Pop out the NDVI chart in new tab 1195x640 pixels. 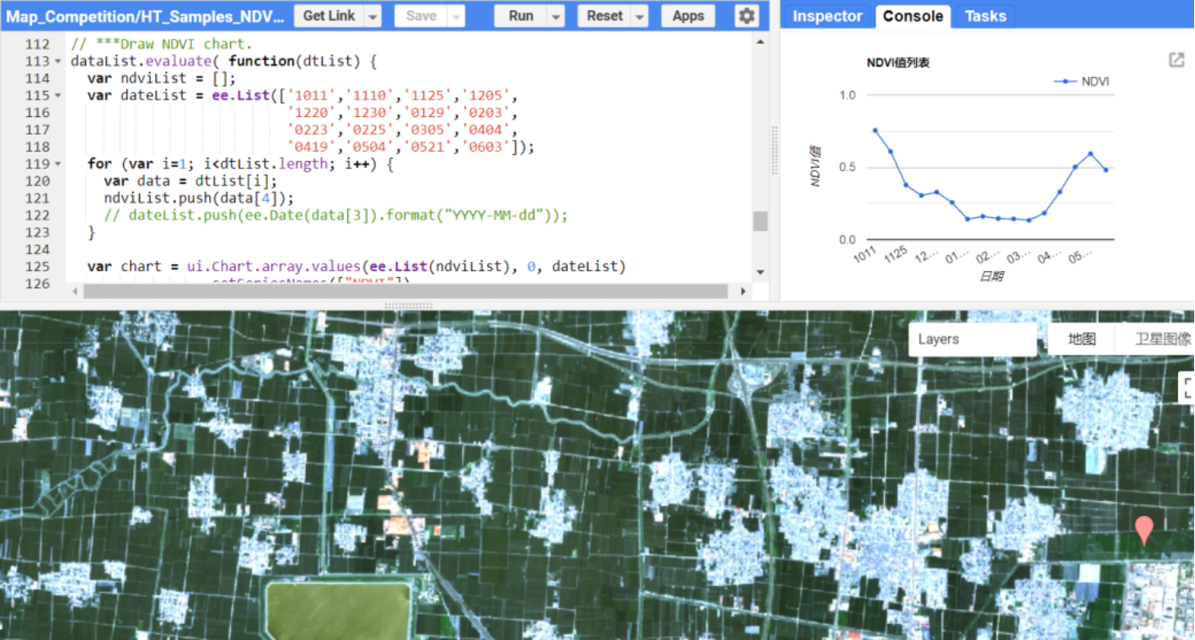point(1176,60)
